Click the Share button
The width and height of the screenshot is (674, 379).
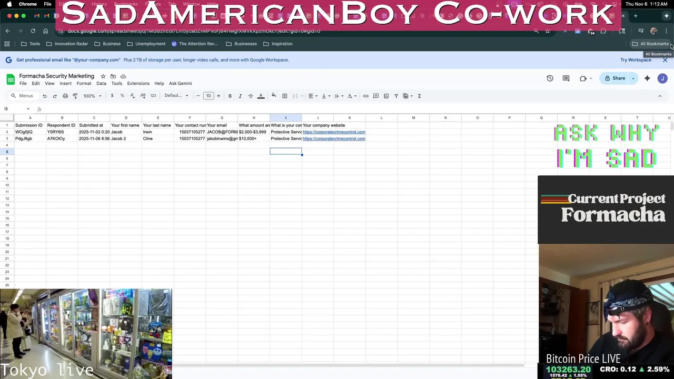[614, 78]
